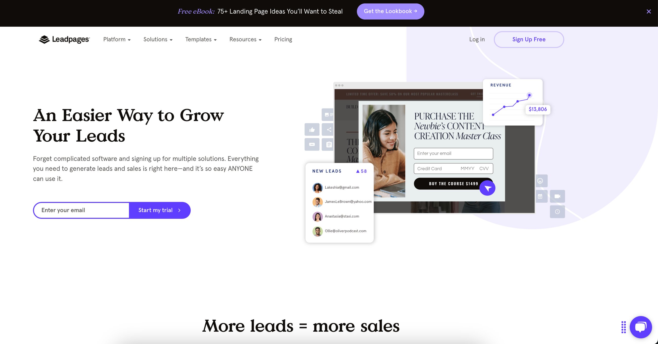Select the Pricing menu item
The height and width of the screenshot is (344, 658).
point(283,39)
